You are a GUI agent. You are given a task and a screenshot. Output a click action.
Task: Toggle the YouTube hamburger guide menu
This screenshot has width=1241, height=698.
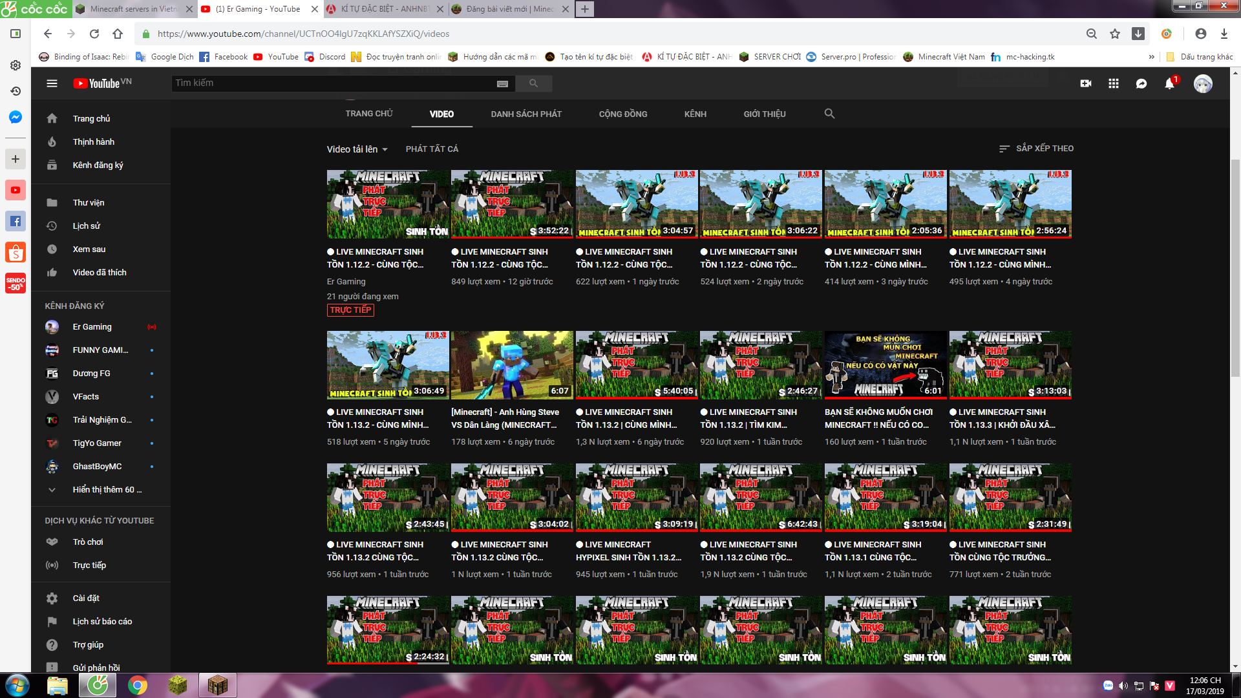[52, 83]
